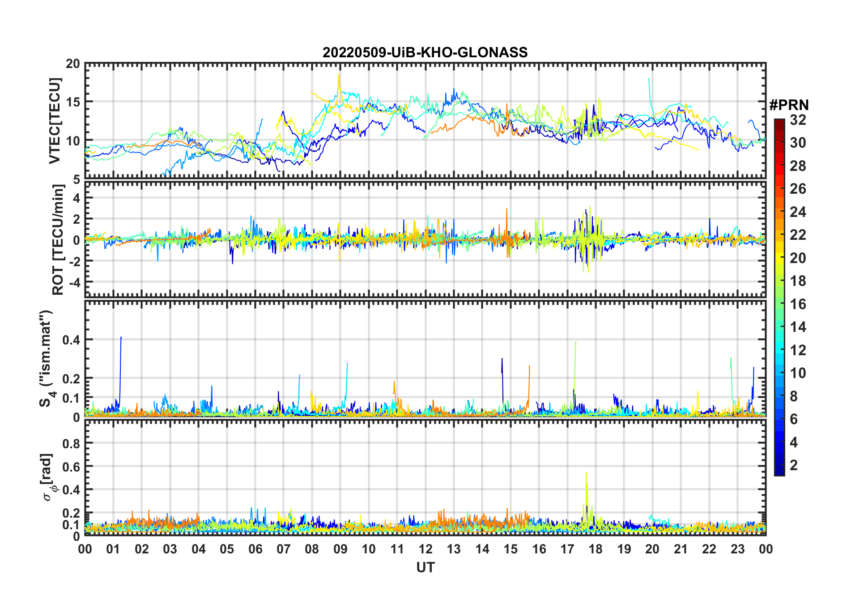This screenshot has height=595, width=851.
Task: Click the x-axis hour label 19
Action: coord(624,549)
